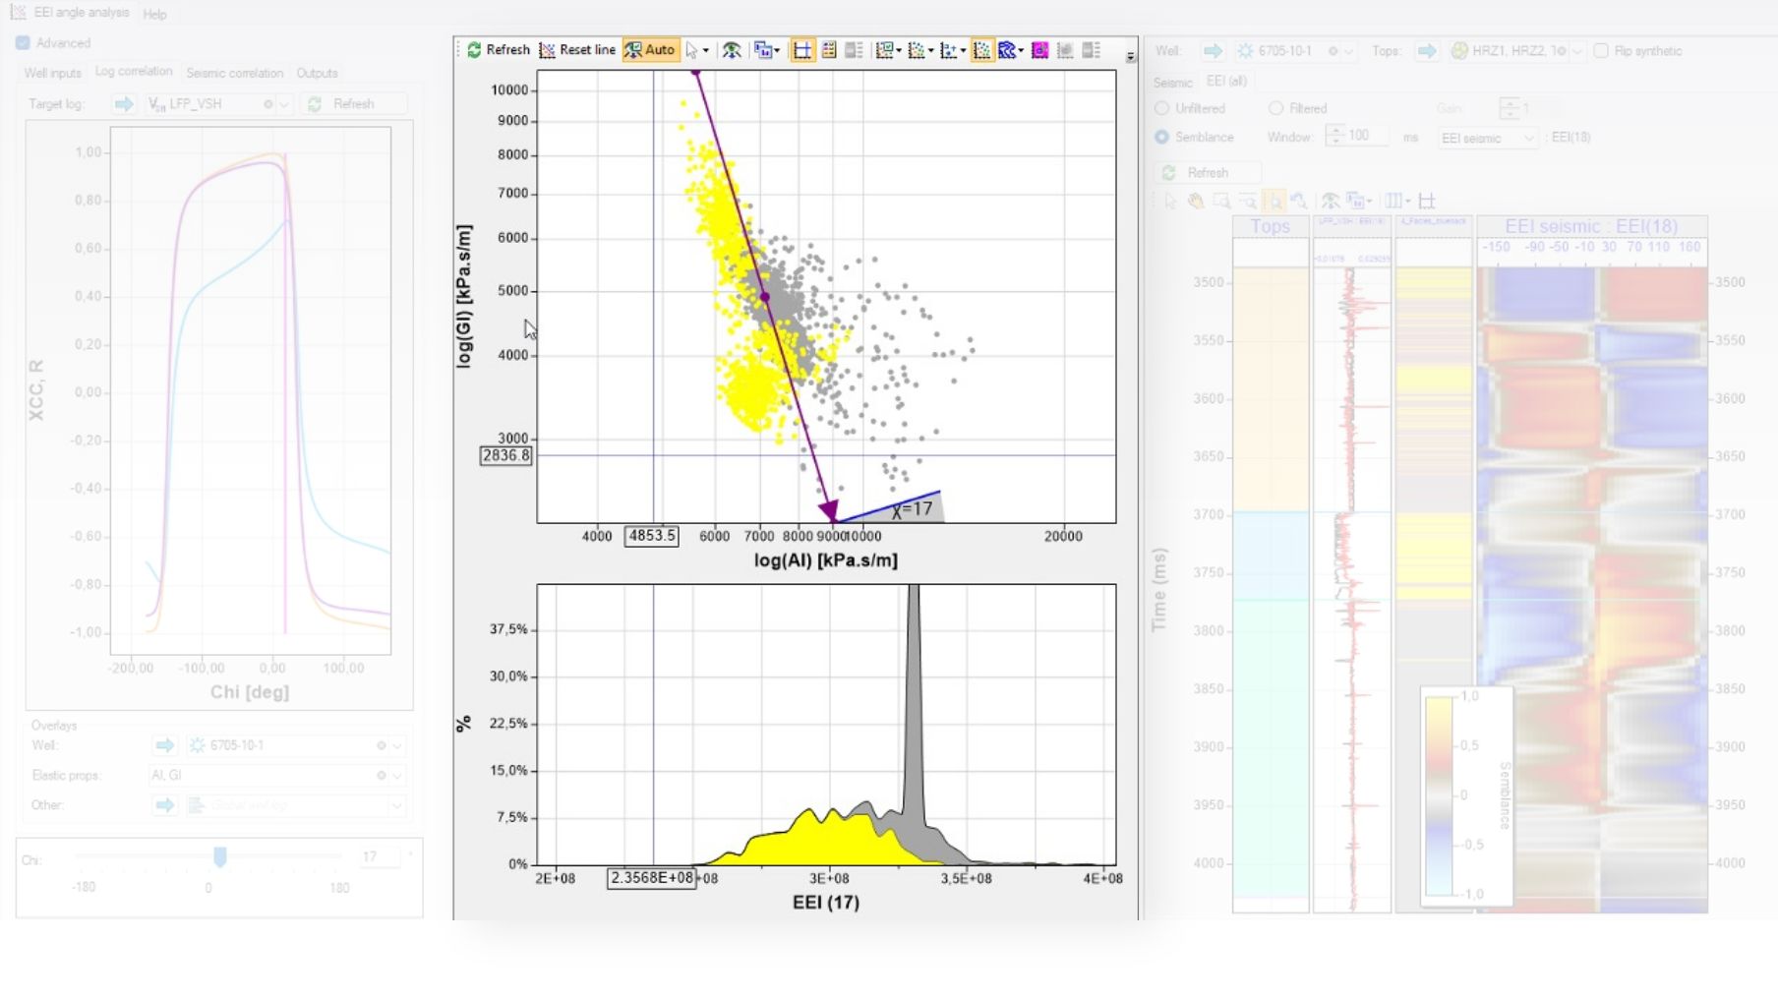
Task: Click the Refresh button in the Semblance section
Action: tap(1206, 172)
